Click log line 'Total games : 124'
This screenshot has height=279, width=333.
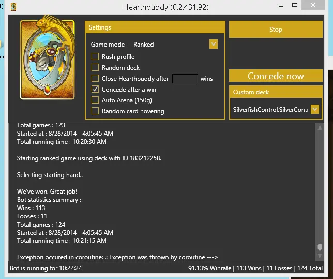pos(41,225)
